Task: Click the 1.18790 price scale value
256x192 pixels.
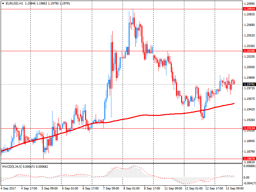Action: click(x=250, y=151)
